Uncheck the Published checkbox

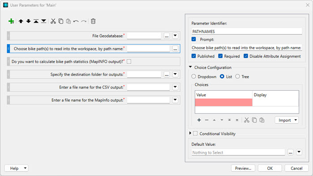coord(193,56)
